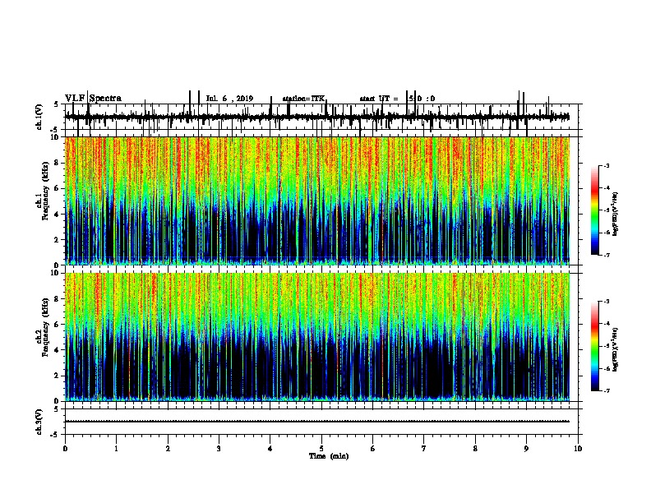Click time axis tick label "8"
651x503 pixels.
click(x=475, y=449)
